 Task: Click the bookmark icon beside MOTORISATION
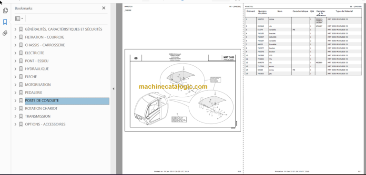tap(21, 84)
